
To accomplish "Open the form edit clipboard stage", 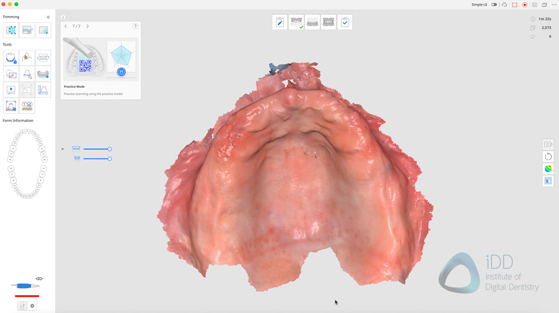I will pyautogui.click(x=279, y=22).
